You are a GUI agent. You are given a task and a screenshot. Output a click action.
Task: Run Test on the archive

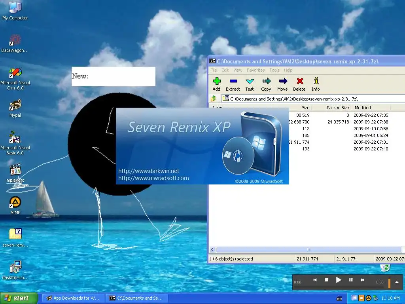click(250, 84)
